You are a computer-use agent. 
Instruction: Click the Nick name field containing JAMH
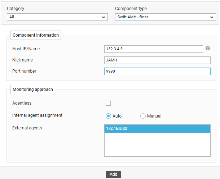click(157, 60)
